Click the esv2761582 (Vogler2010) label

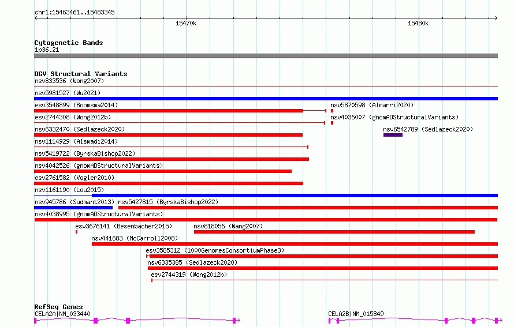coord(75,178)
